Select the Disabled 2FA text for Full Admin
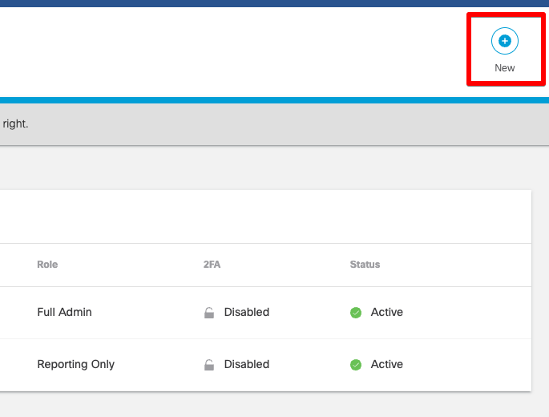 pyautogui.click(x=246, y=312)
